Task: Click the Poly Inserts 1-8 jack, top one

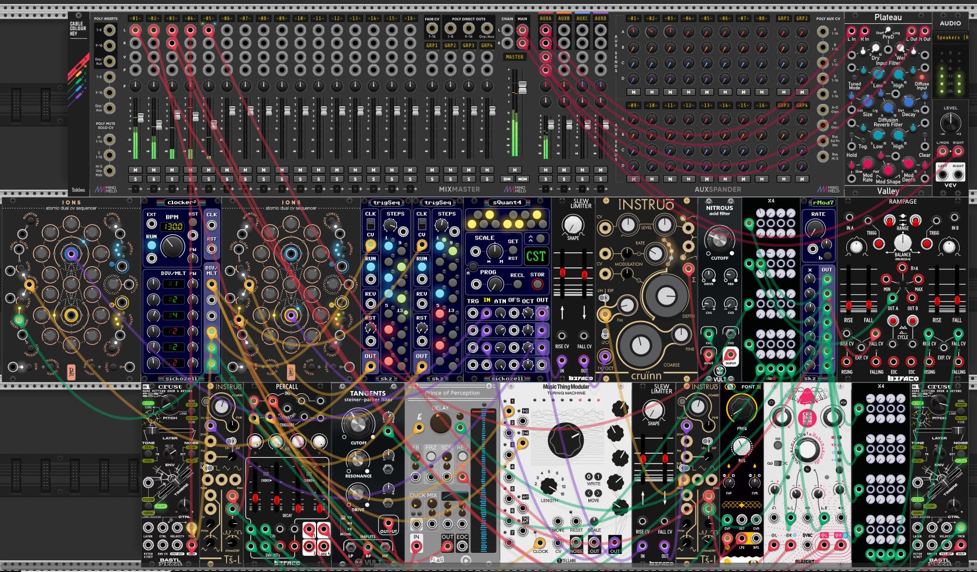Action: pyautogui.click(x=110, y=30)
